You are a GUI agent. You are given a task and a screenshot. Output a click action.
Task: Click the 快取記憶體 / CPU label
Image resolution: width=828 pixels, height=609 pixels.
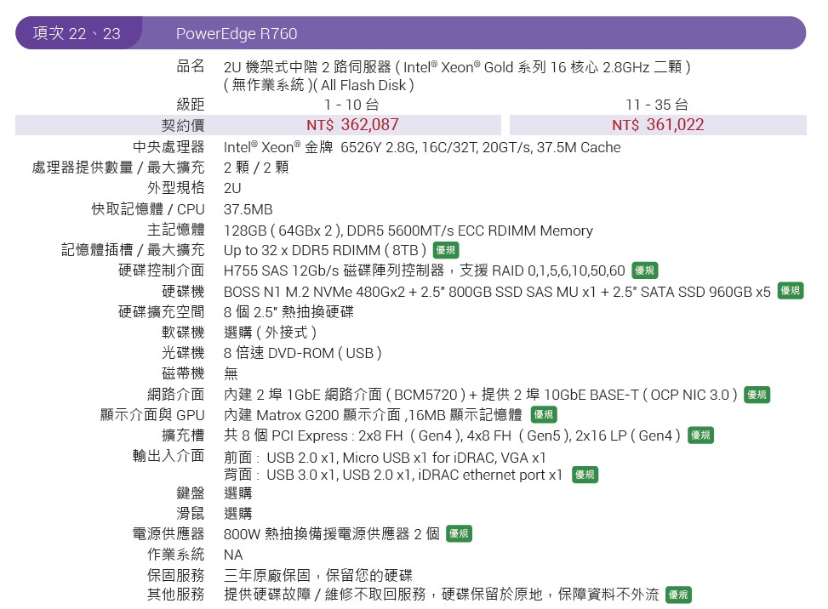click(x=148, y=209)
